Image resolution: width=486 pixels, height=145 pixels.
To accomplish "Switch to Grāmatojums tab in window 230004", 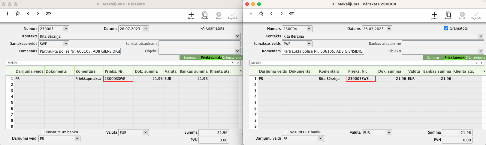I will point(475,57).
